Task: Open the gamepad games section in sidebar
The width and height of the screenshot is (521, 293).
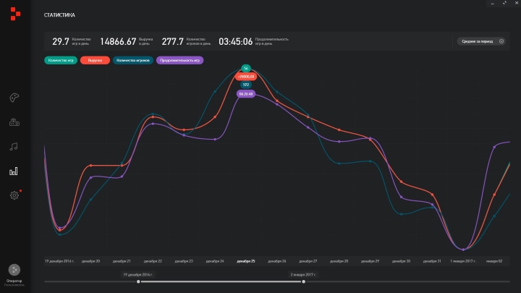Action: 13,98
